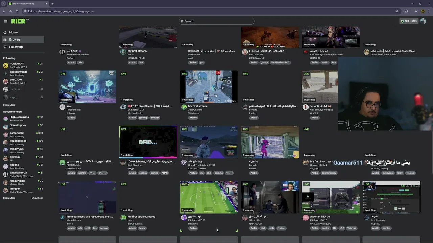Open the Fortnite thumbnail by fado12

(270, 142)
